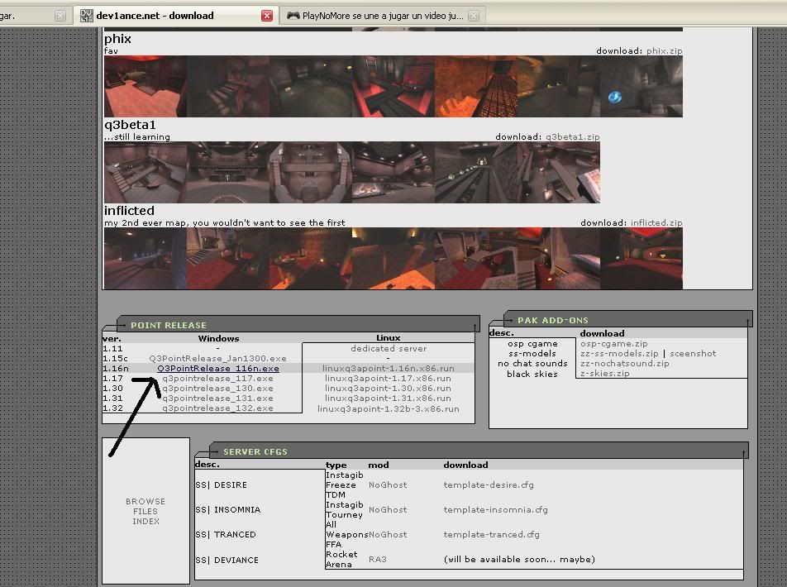The height and width of the screenshot is (587, 787).
Task: Download linuxq3apoint-1.31.x86.run
Action: (388, 398)
